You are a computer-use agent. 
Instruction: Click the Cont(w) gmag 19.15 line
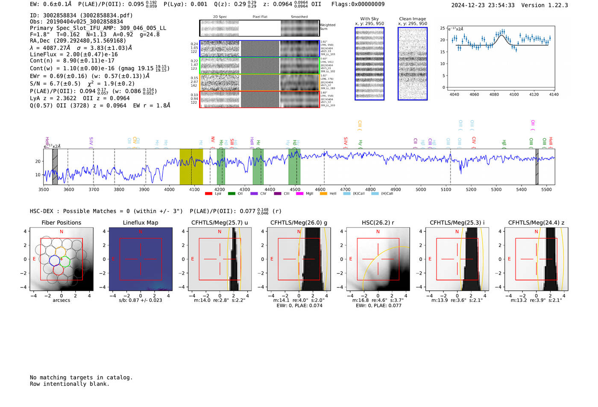(x=100, y=68)
